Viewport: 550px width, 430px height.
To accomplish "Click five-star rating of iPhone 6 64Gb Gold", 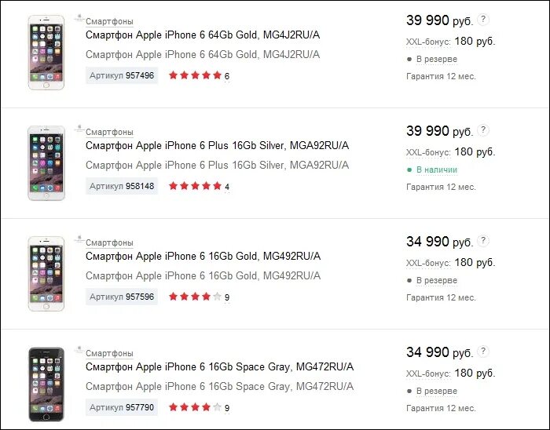I will pyautogui.click(x=195, y=75).
